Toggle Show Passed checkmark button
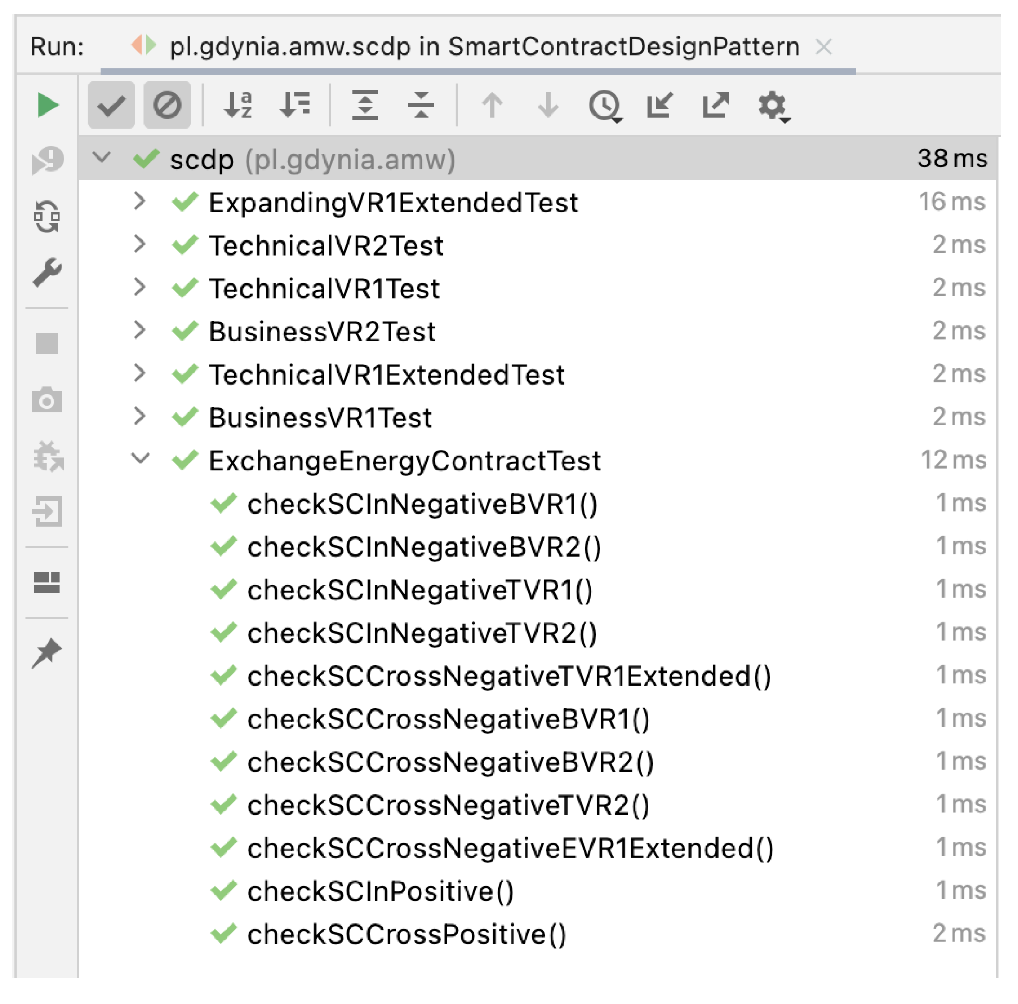Image resolution: width=1018 pixels, height=1004 pixels. (111, 105)
